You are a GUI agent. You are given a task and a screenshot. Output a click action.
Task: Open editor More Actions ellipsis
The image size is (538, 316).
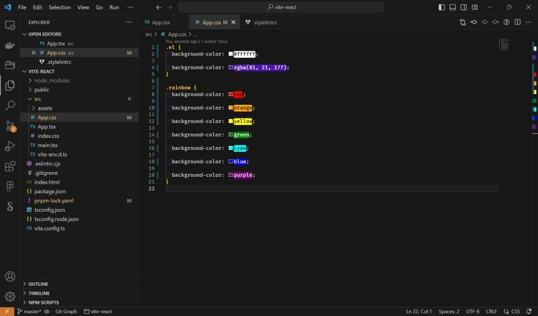[x=529, y=22]
